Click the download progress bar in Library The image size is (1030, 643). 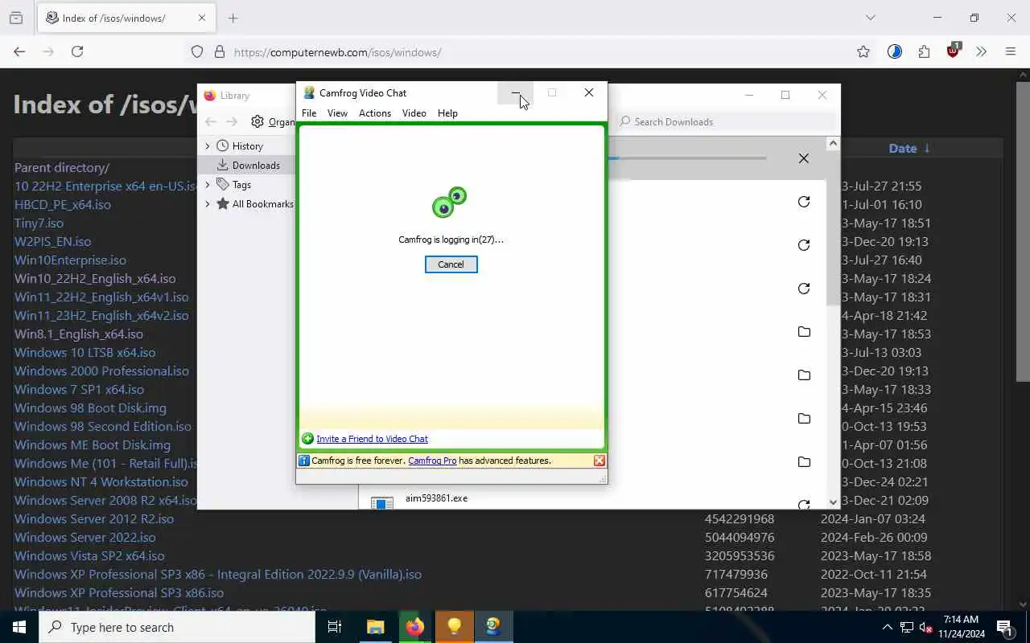pyautogui.click(x=687, y=158)
